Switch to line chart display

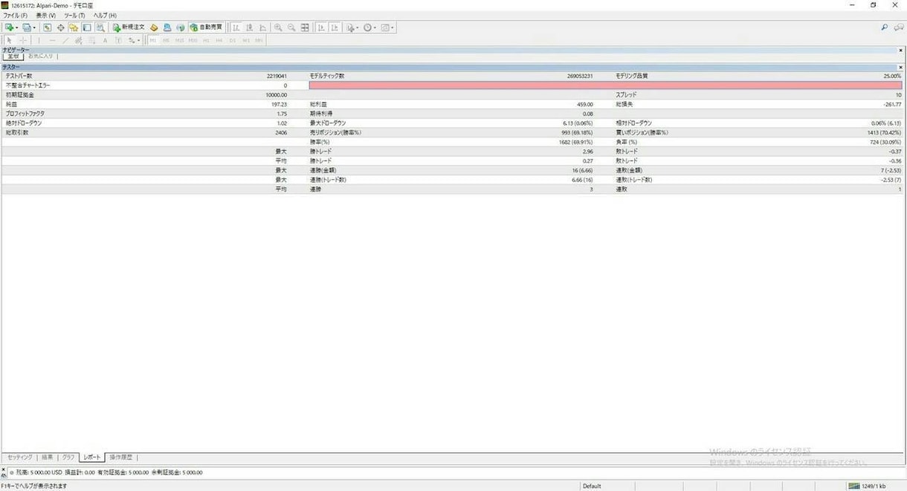point(263,27)
